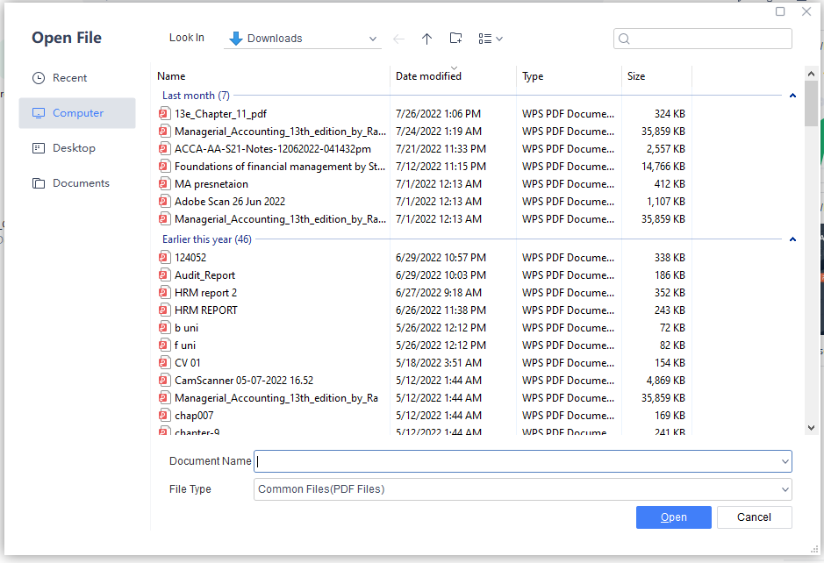This screenshot has height=563, width=824.
Task: Select the New Folder icon
Action: [x=455, y=38]
